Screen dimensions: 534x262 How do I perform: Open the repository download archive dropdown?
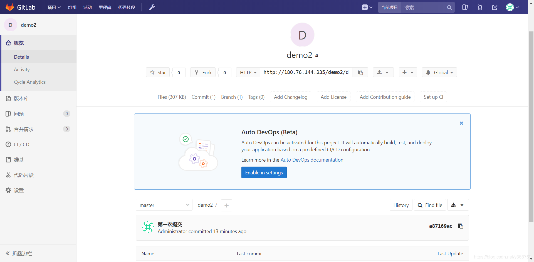(x=458, y=205)
